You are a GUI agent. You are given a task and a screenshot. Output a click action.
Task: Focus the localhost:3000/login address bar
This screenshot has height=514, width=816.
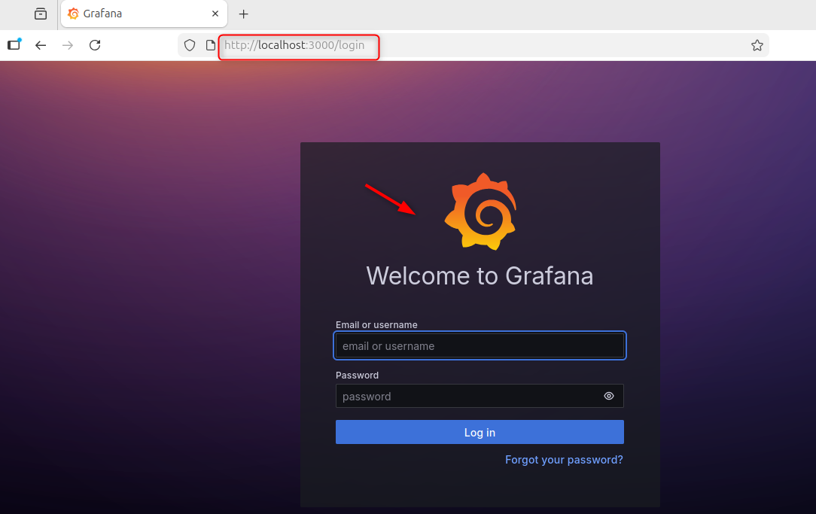click(452, 45)
